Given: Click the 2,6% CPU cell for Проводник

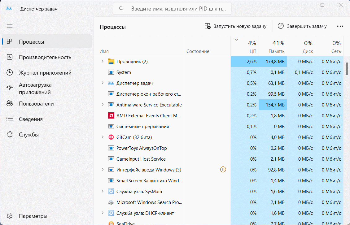Looking at the screenshot, I should click(x=245, y=61).
